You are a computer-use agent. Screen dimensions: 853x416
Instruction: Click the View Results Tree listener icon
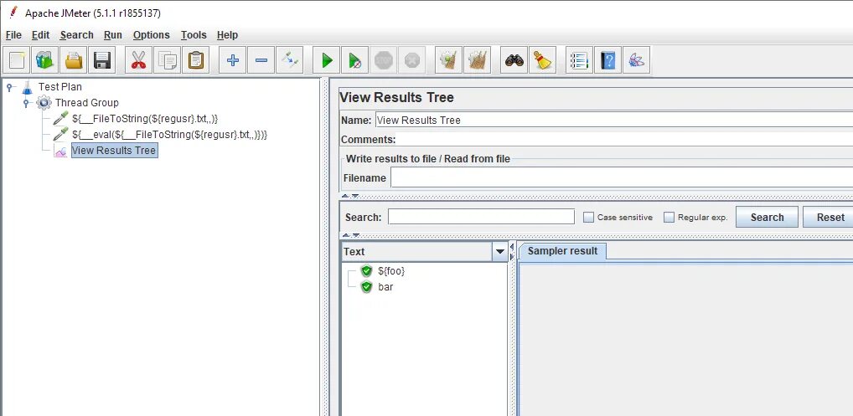pyautogui.click(x=60, y=151)
